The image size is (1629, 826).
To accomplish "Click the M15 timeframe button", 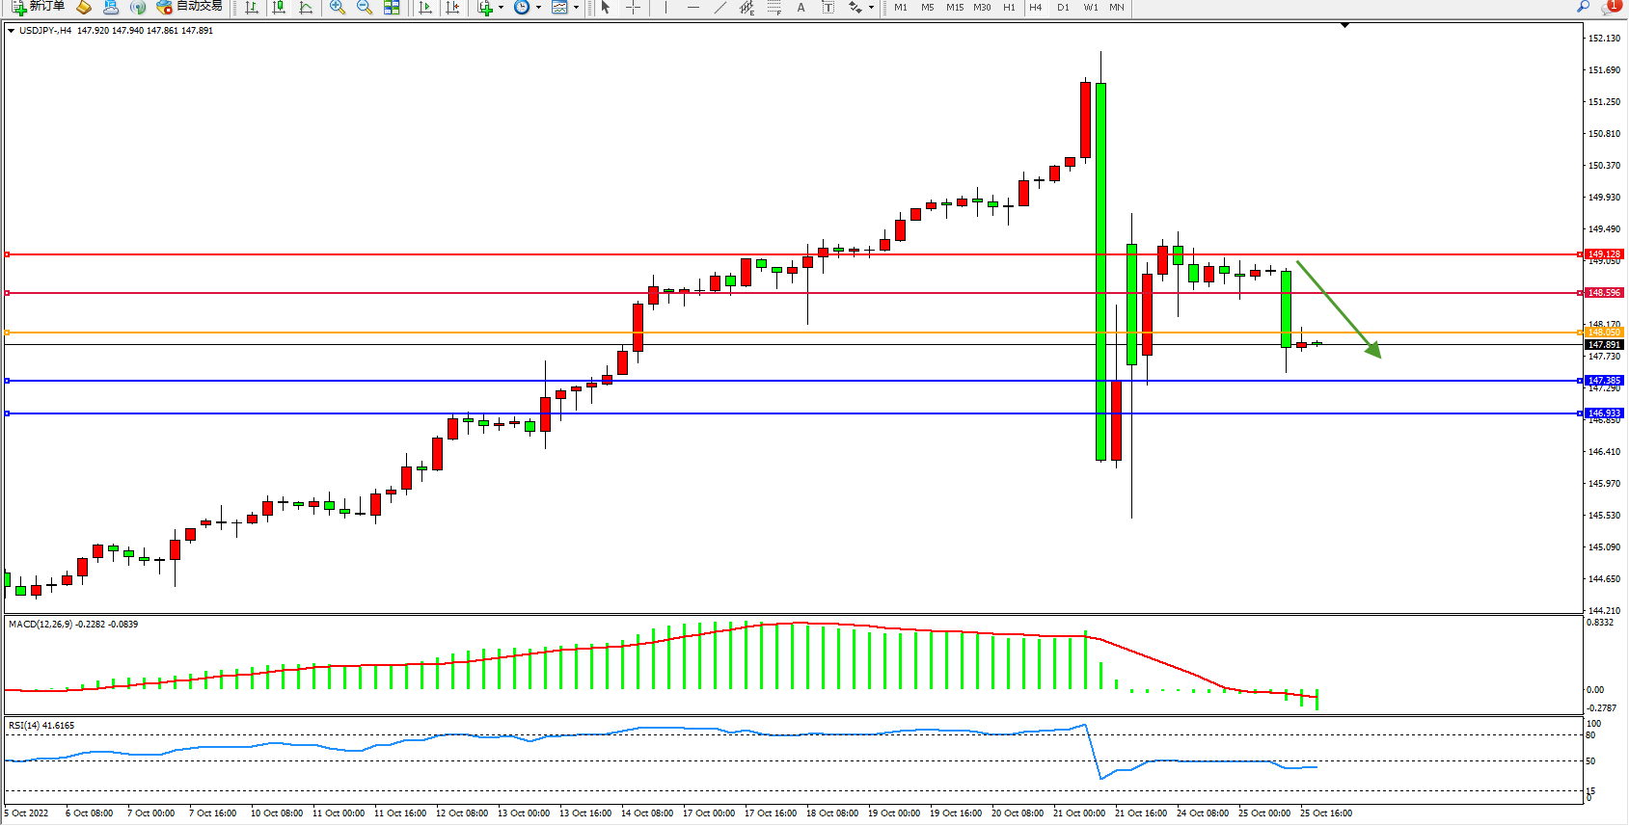I will click(x=954, y=7).
